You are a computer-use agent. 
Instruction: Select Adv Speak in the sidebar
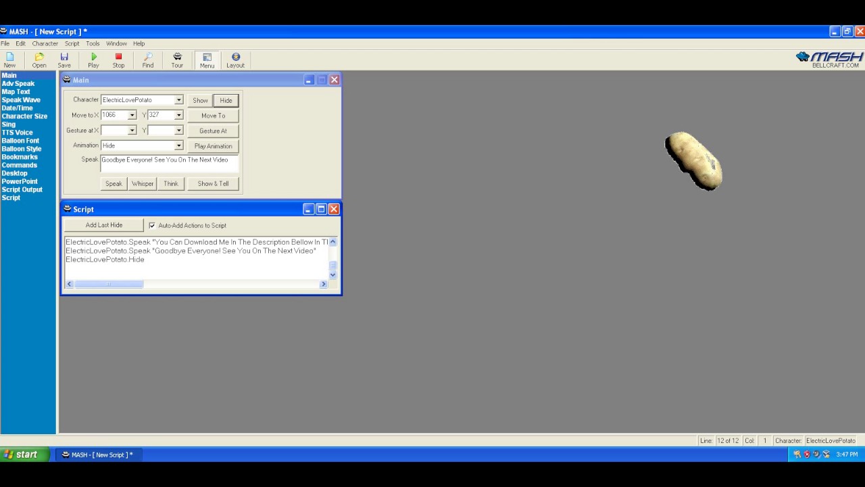18,84
